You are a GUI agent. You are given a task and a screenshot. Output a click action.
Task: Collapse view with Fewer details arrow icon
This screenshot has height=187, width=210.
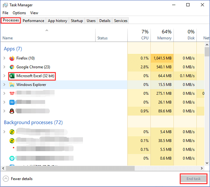click(6, 179)
